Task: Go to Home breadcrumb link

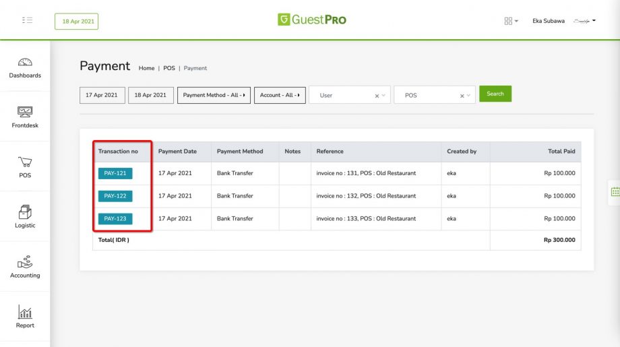Action: [146, 68]
